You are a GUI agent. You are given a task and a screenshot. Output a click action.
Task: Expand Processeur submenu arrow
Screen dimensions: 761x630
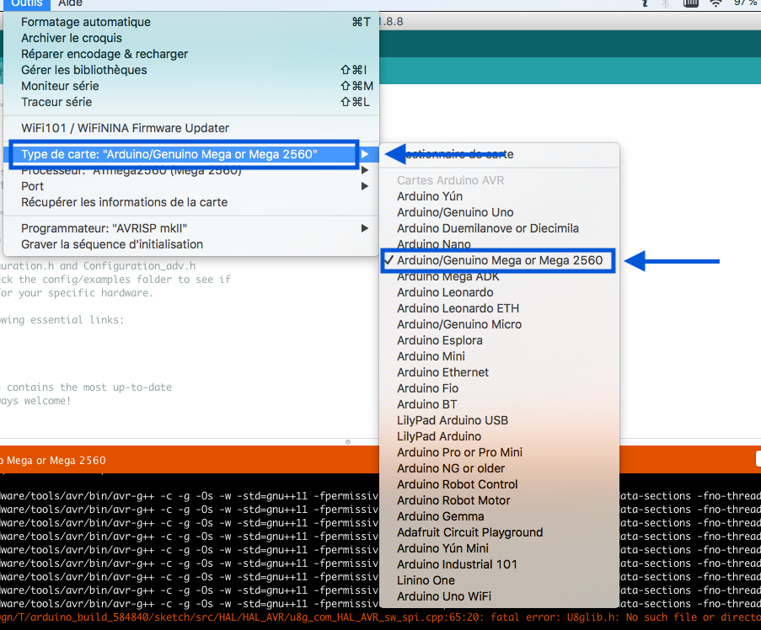coord(365,170)
